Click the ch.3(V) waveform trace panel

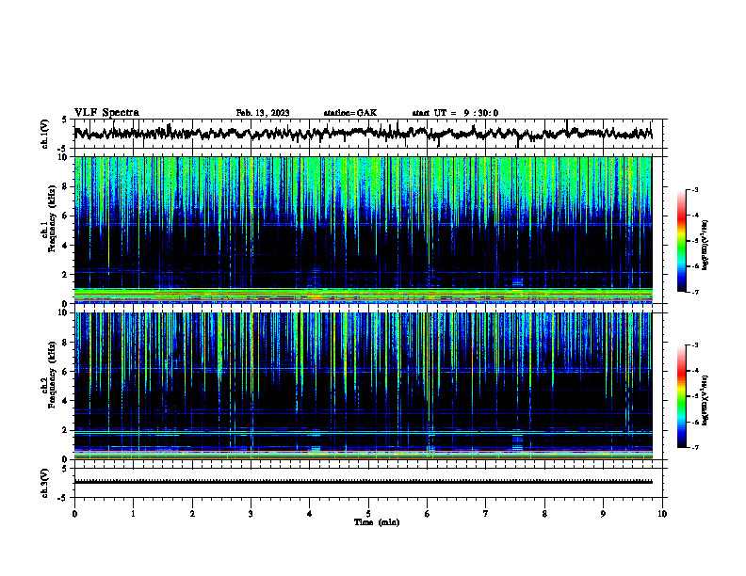368,483
